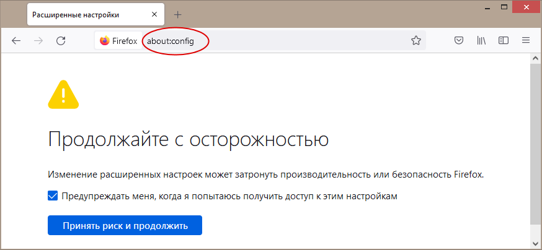Go back using the back arrow
Viewport: 542px width, 250px height.
[x=16, y=41]
